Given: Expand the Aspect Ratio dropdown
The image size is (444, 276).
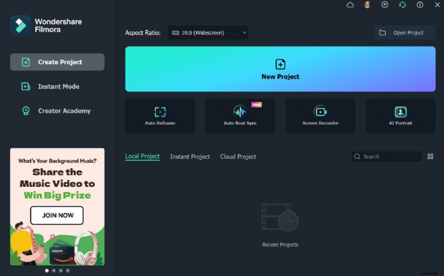Looking at the screenshot, I should pos(208,33).
